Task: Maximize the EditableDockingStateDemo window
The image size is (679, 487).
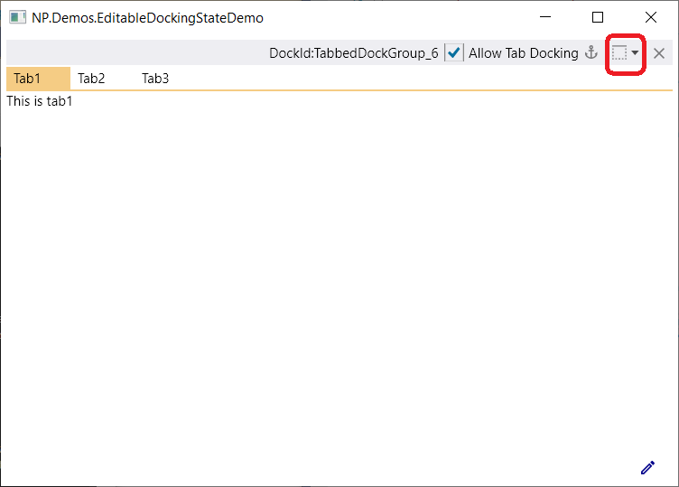Action: pos(598,17)
